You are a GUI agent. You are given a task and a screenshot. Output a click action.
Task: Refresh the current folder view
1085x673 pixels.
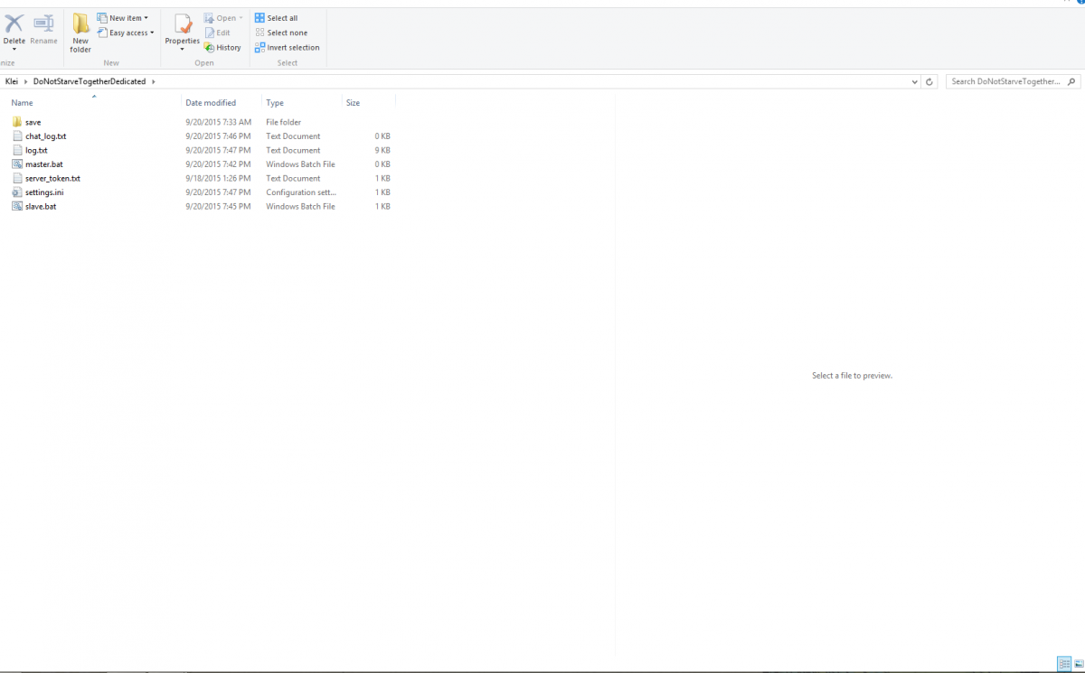[929, 81]
